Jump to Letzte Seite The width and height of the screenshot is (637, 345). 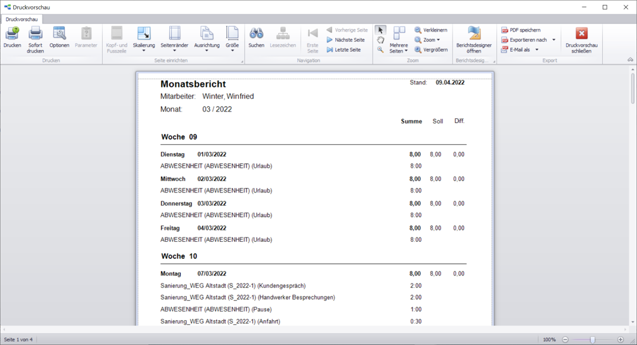[x=344, y=50]
